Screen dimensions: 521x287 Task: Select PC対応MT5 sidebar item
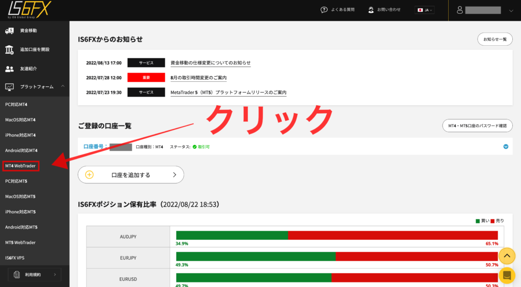[x=16, y=181]
